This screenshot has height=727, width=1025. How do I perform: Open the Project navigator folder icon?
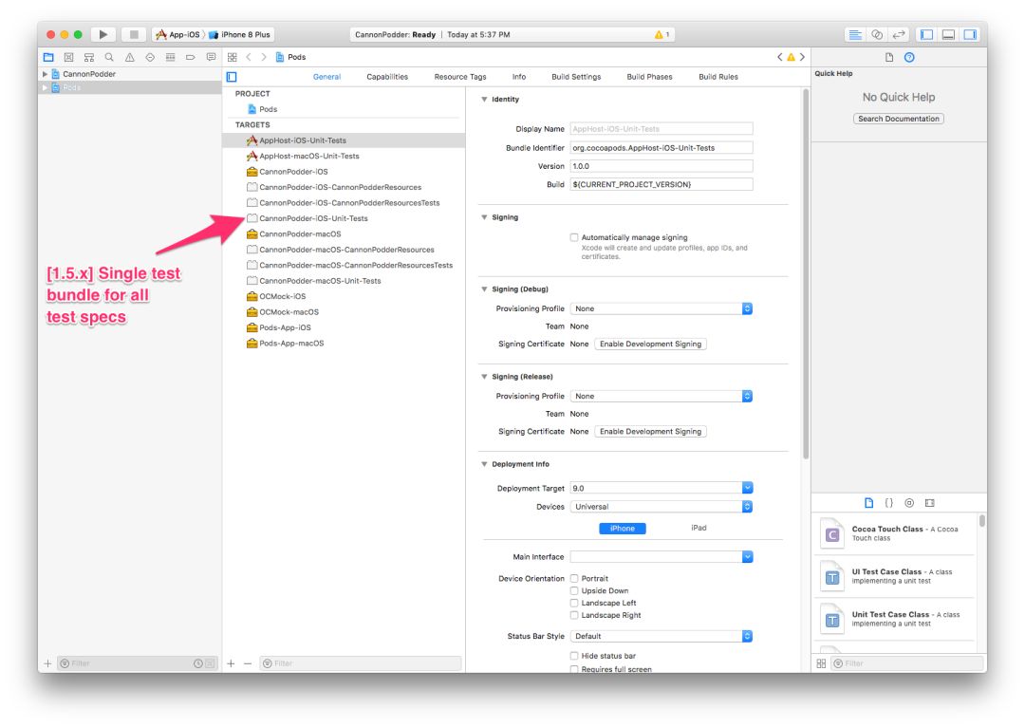pos(48,58)
